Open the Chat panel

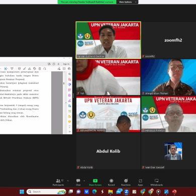tap(78, 182)
